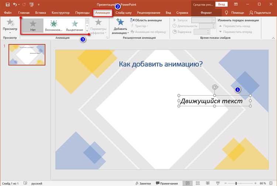This screenshot has width=277, height=186.
Task: Click the 'Добавить анимацию' star icon
Action: [x=120, y=23]
